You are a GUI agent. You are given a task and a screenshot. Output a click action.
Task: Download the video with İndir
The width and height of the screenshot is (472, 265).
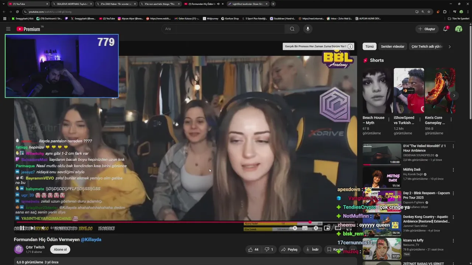[312, 250]
